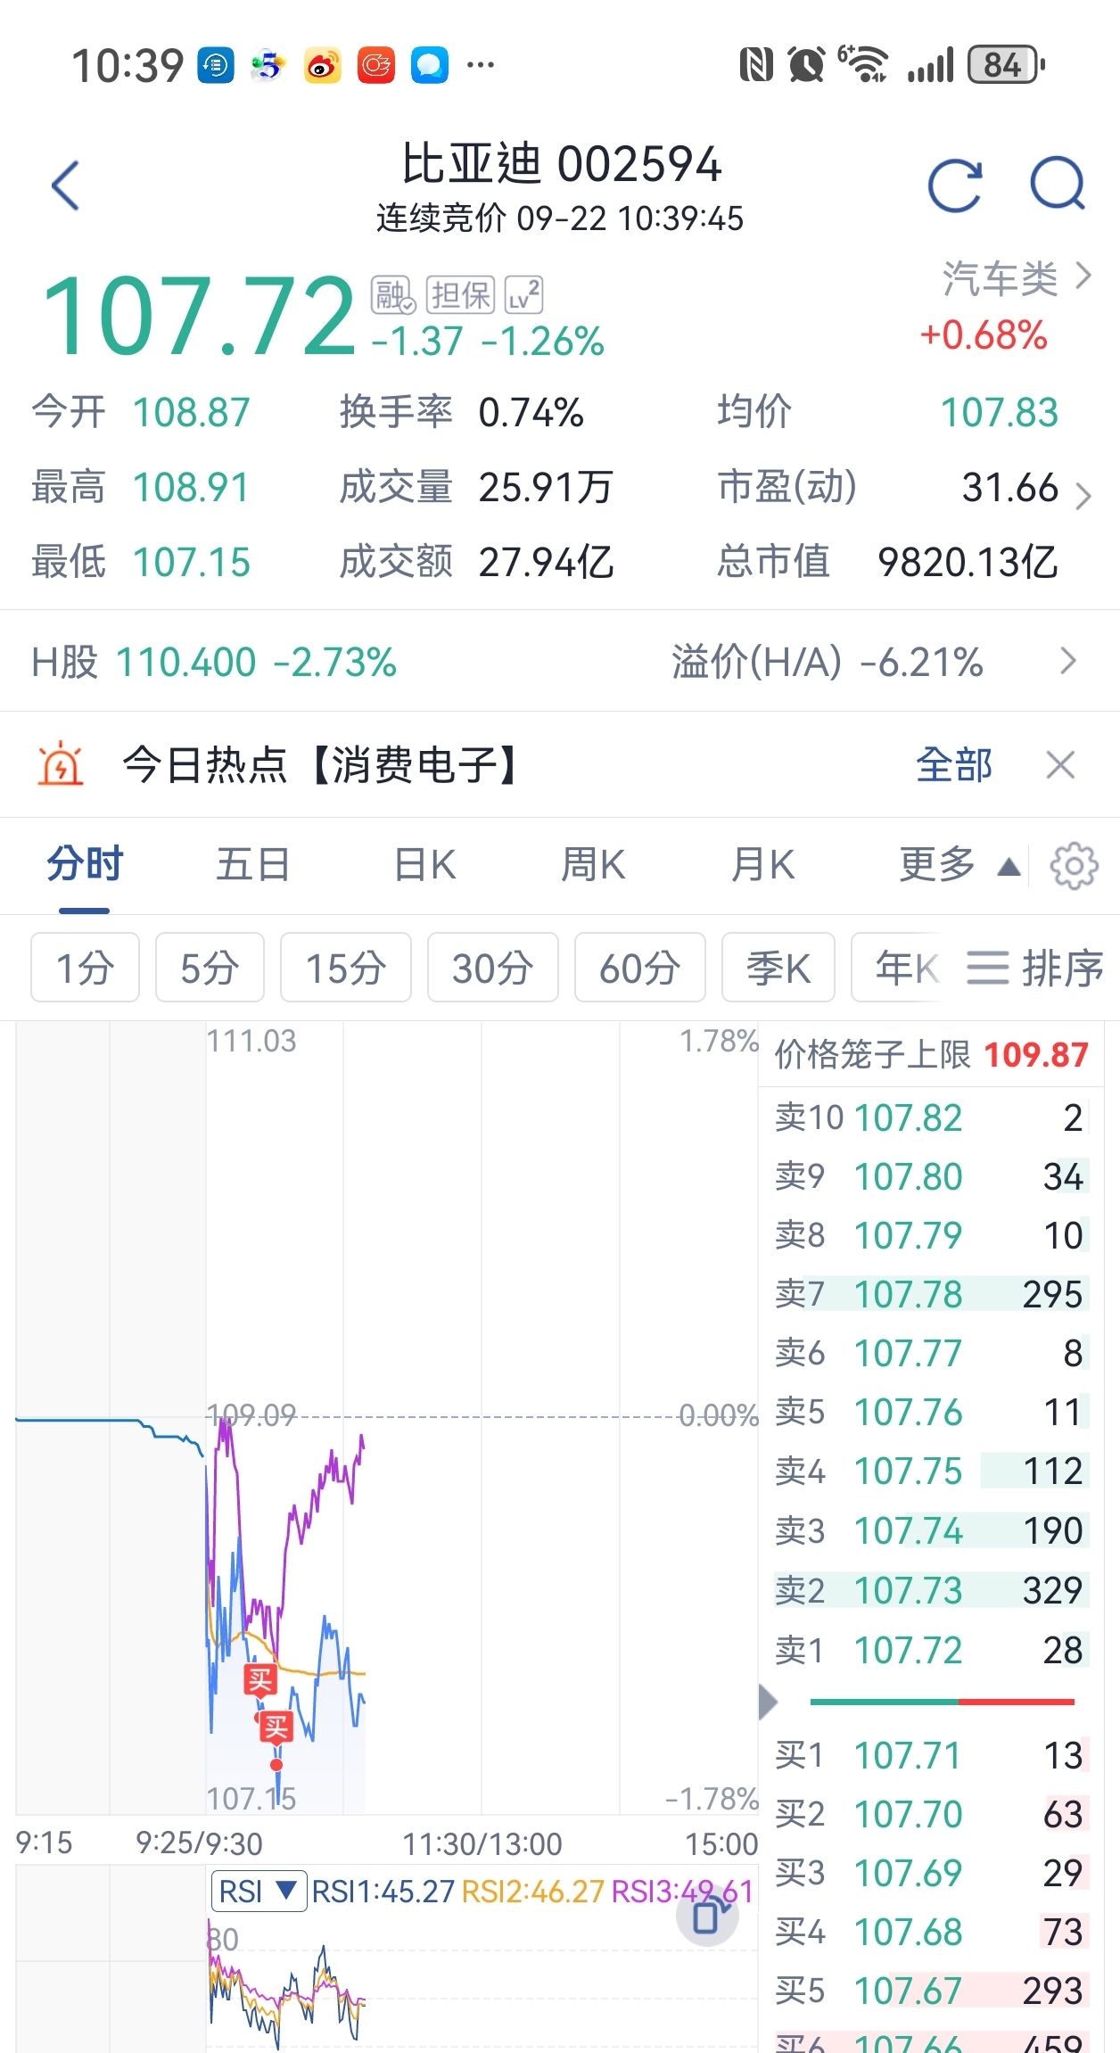Tap the floating rotate-screen icon
The image size is (1120, 2053).
tap(708, 1916)
